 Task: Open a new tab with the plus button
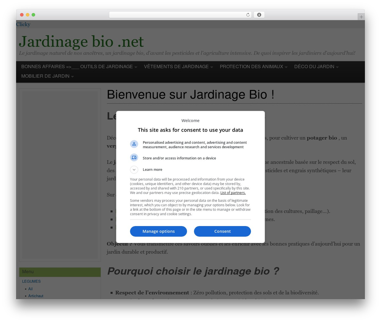coord(361,17)
